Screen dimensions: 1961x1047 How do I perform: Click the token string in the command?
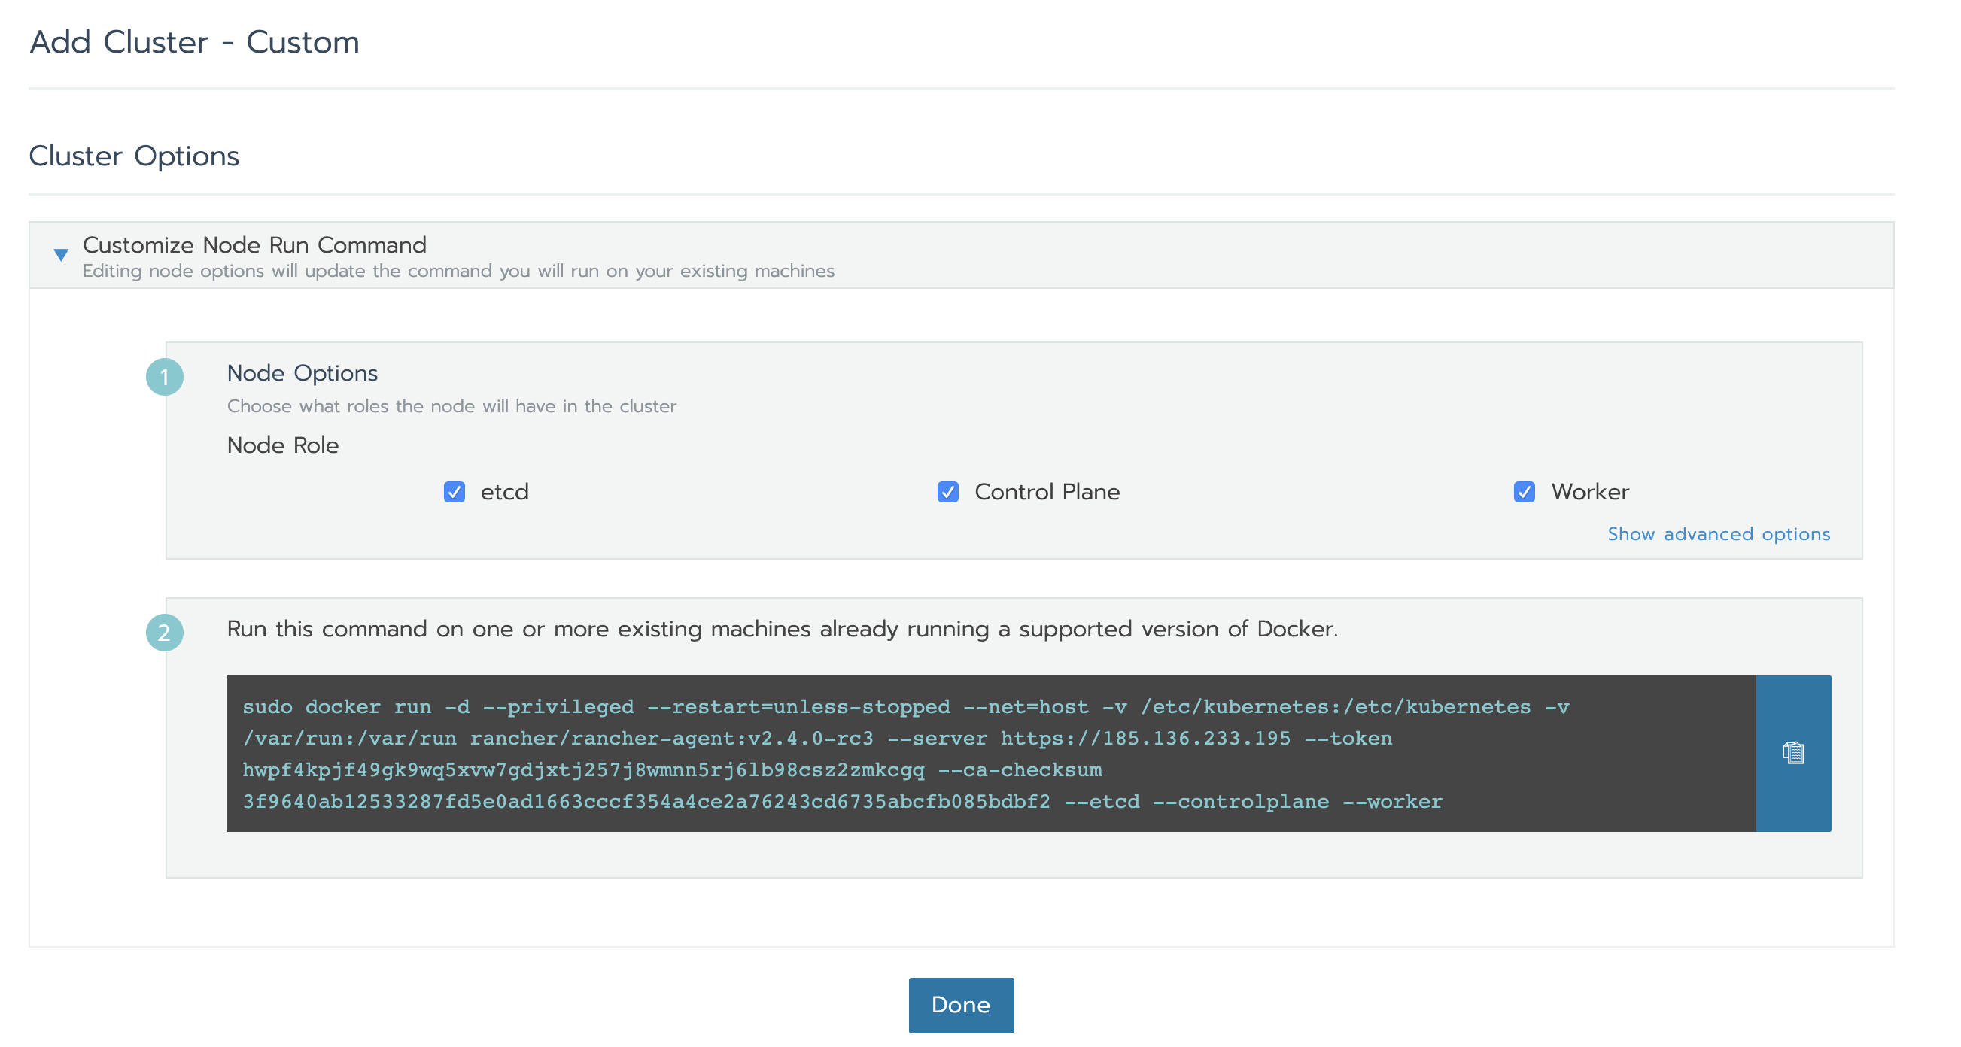pyautogui.click(x=583, y=770)
